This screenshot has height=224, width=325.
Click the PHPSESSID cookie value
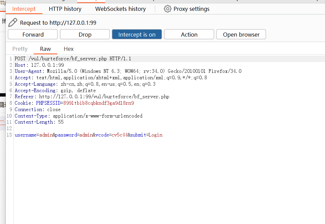(99, 103)
